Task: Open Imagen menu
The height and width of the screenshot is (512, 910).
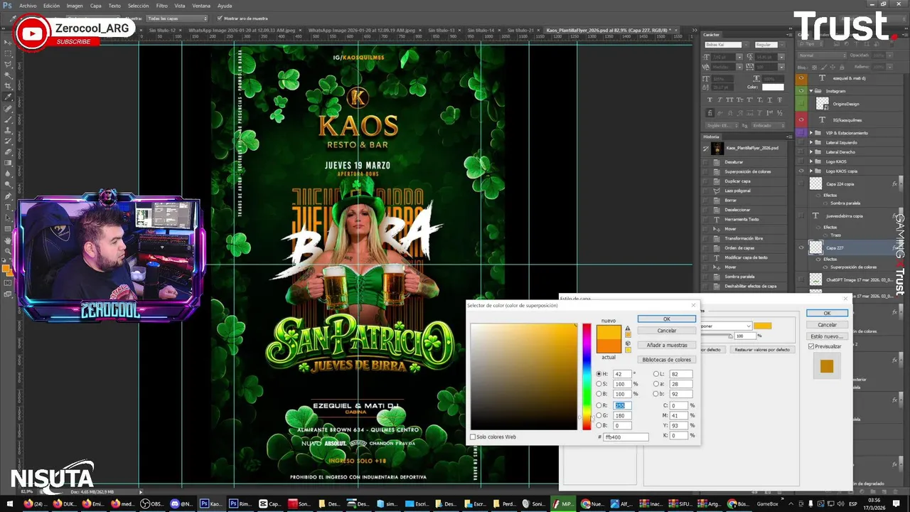Action: 75,6
